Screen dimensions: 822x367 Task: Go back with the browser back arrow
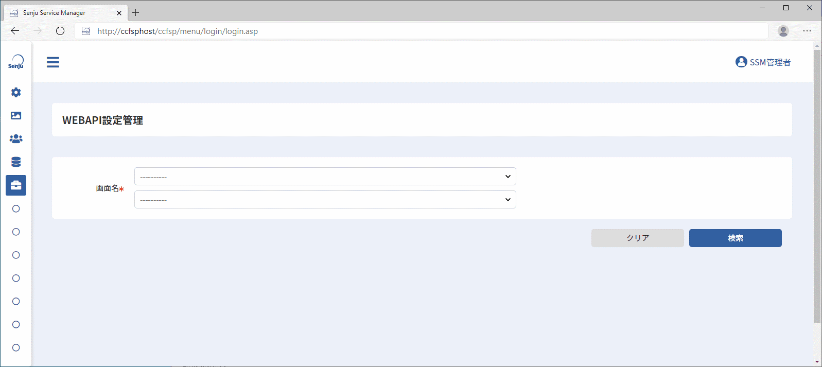pos(15,31)
